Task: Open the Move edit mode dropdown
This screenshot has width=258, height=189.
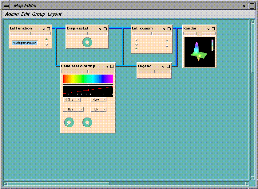Action: (98, 100)
